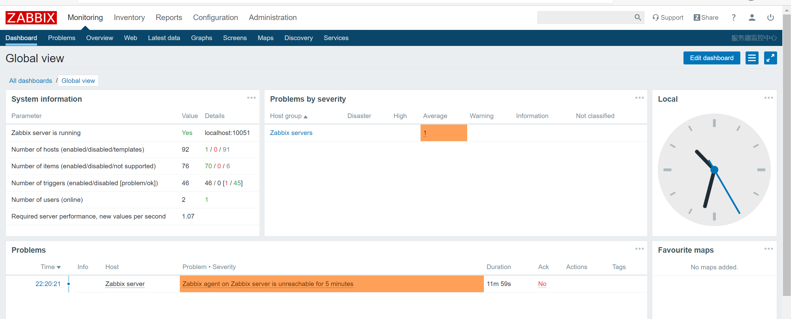Click the Zabbix server host link
This screenshot has height=319, width=791.
(125, 284)
